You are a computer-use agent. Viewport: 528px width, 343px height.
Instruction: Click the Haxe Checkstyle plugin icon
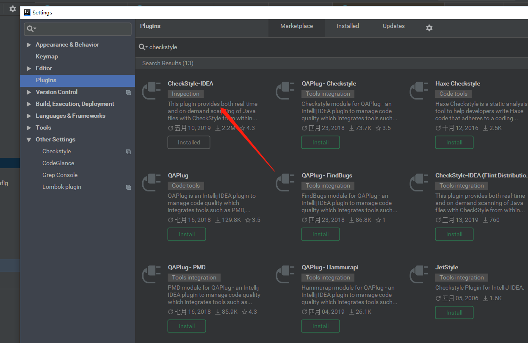tap(419, 91)
